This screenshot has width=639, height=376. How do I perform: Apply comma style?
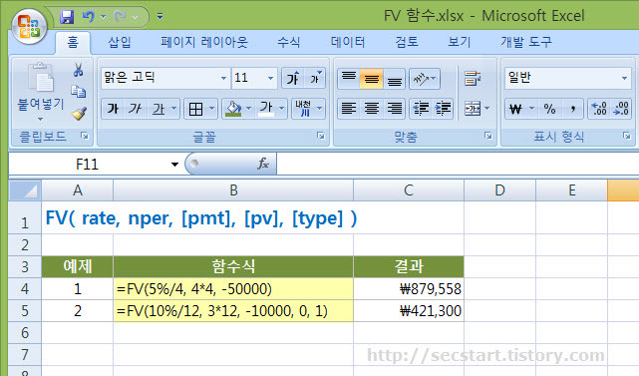(572, 109)
